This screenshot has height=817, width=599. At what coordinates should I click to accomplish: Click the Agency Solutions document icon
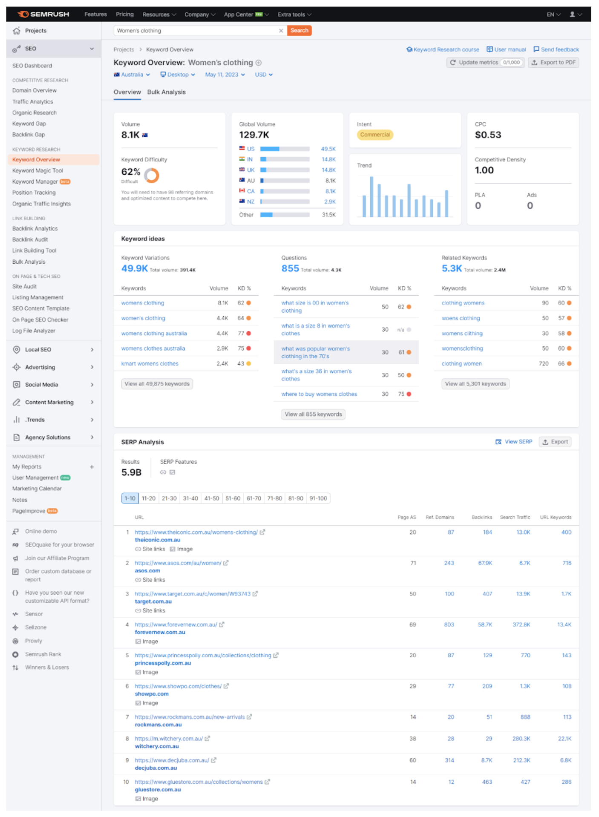[16, 437]
